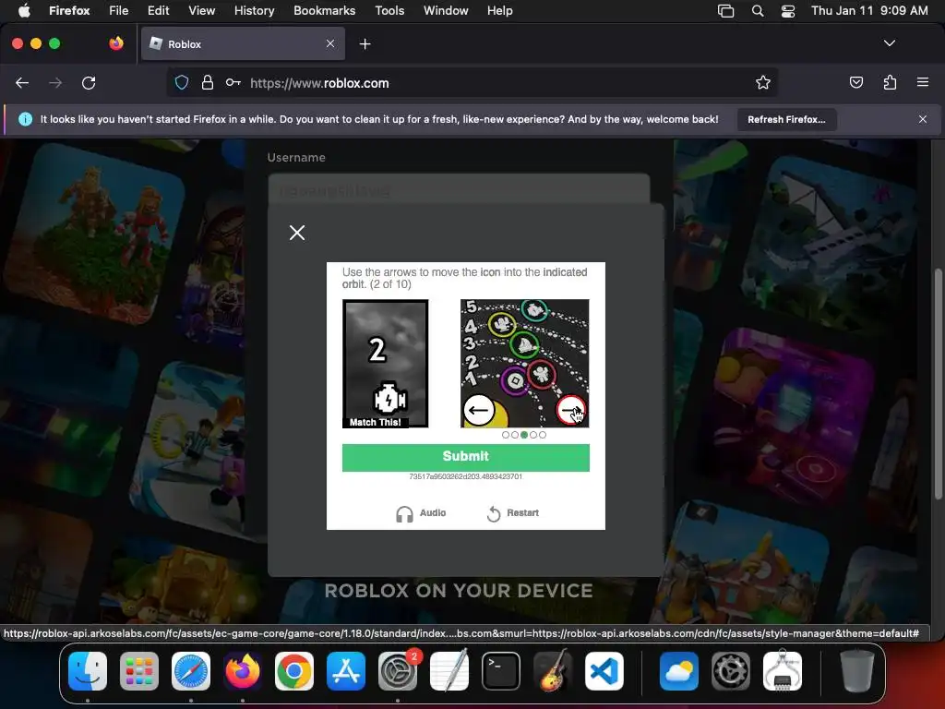Close the Roblox tab
The width and height of the screenshot is (945, 709).
tap(330, 43)
